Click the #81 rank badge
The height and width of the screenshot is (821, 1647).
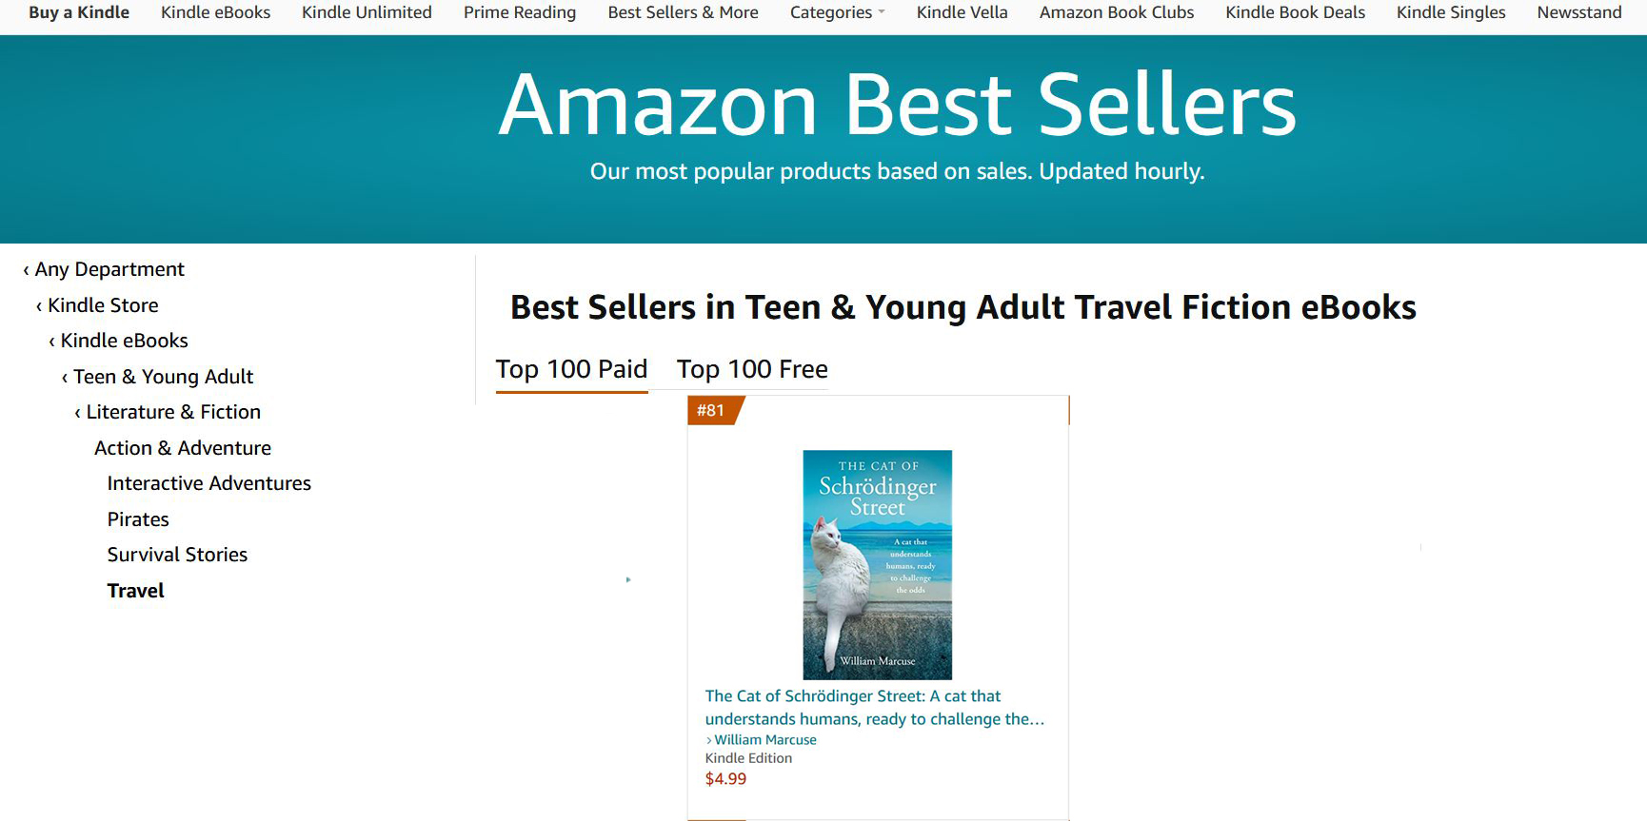pyautogui.click(x=711, y=410)
